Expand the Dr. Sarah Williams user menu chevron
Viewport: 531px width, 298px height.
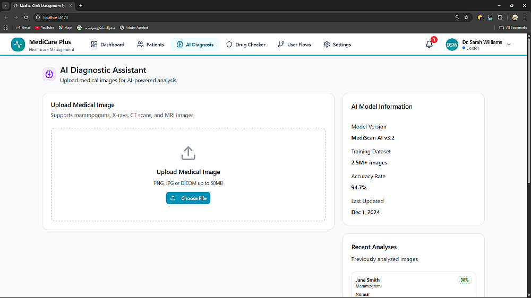[x=509, y=45]
